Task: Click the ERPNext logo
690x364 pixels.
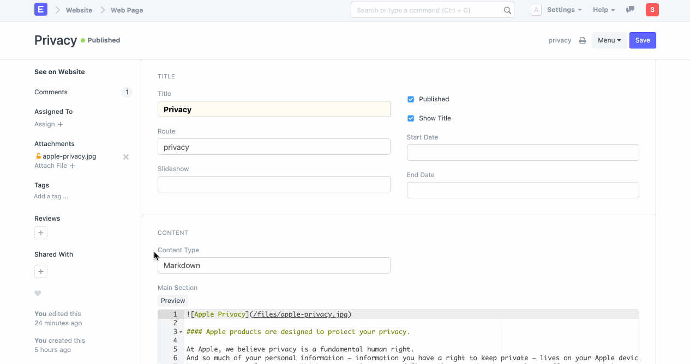Action: point(41,9)
